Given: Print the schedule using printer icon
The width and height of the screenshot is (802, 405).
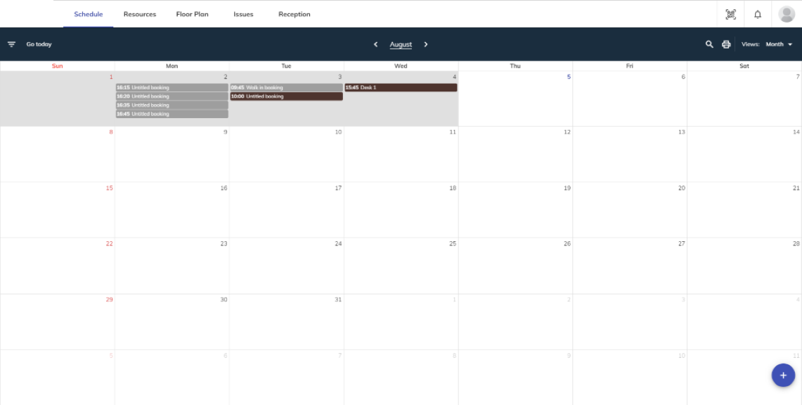Looking at the screenshot, I should pos(726,44).
